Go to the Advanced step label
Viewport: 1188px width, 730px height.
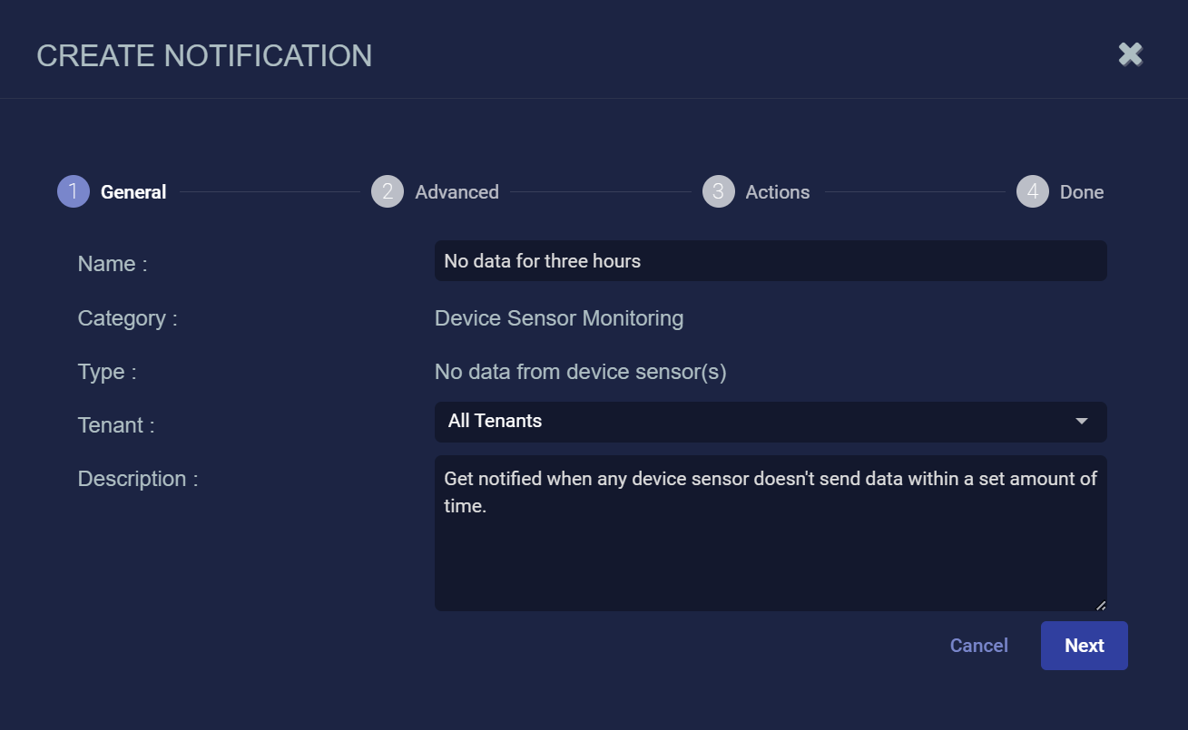(x=457, y=192)
